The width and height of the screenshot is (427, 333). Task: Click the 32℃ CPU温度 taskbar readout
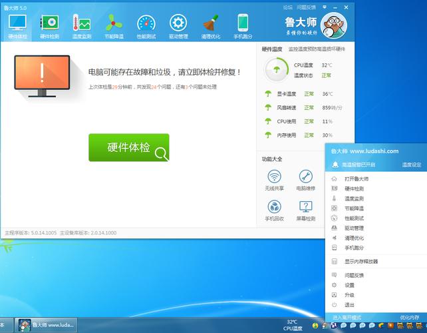click(293, 325)
